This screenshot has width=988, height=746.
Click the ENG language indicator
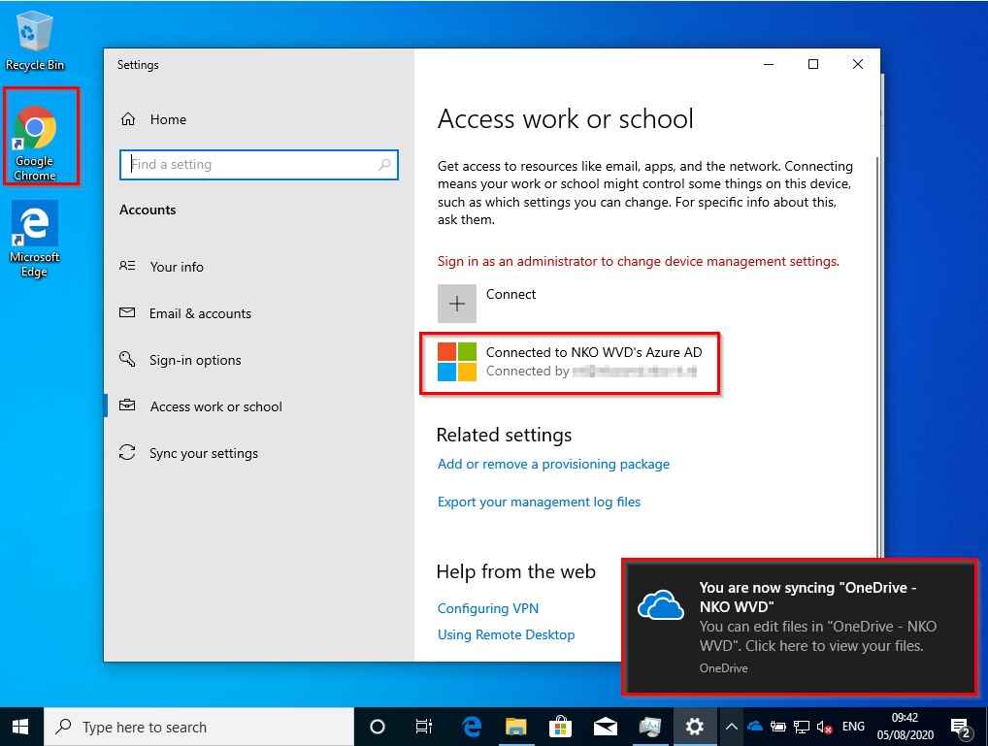(x=853, y=727)
